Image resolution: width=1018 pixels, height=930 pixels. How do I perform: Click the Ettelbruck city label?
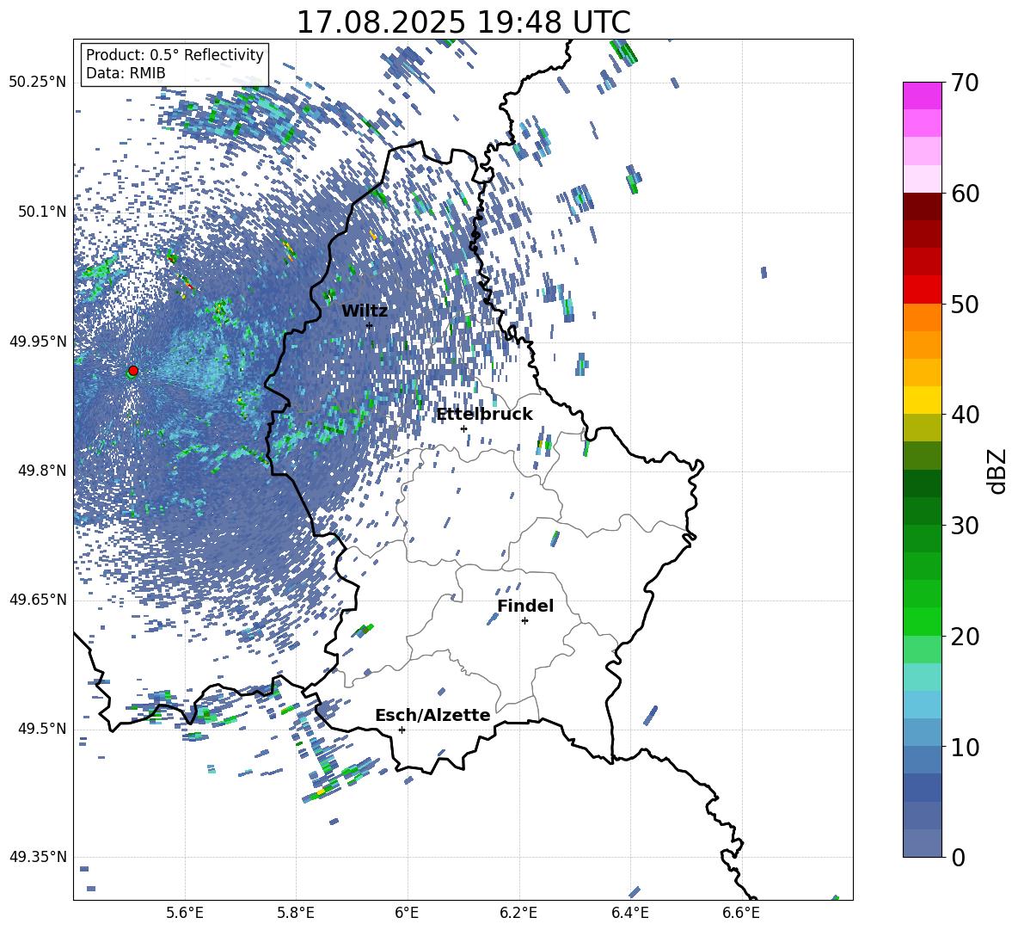tap(484, 415)
